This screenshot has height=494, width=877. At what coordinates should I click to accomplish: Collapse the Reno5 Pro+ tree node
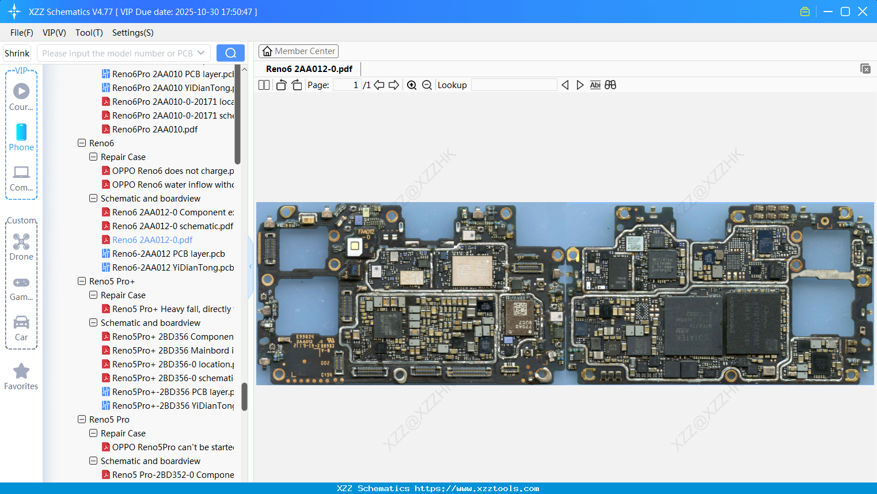point(82,281)
